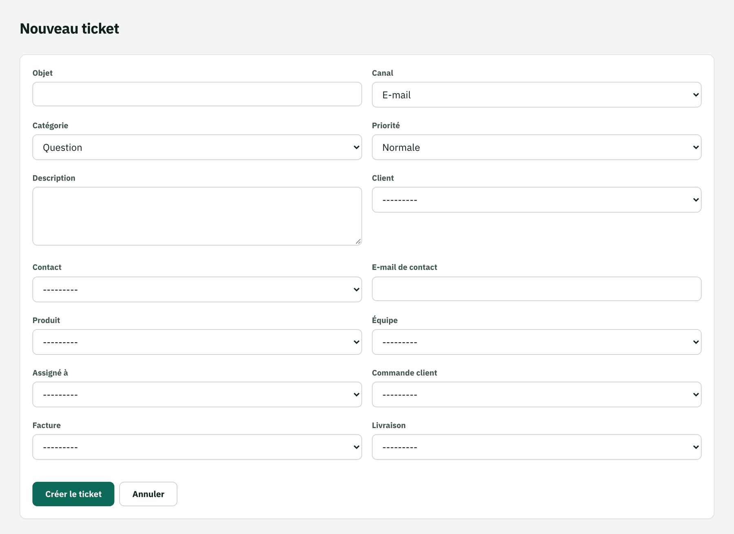Image resolution: width=734 pixels, height=534 pixels.
Task: Open the Facture dropdown
Action: 197,447
